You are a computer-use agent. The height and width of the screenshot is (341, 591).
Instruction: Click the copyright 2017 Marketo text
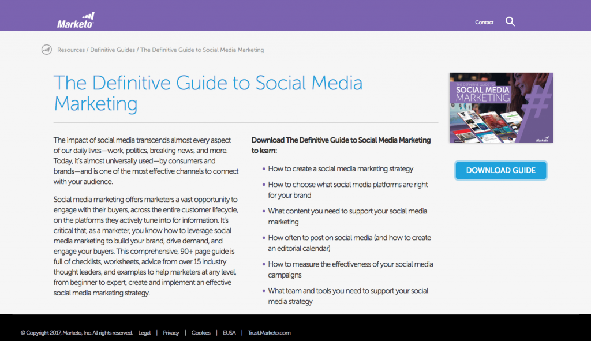77,333
